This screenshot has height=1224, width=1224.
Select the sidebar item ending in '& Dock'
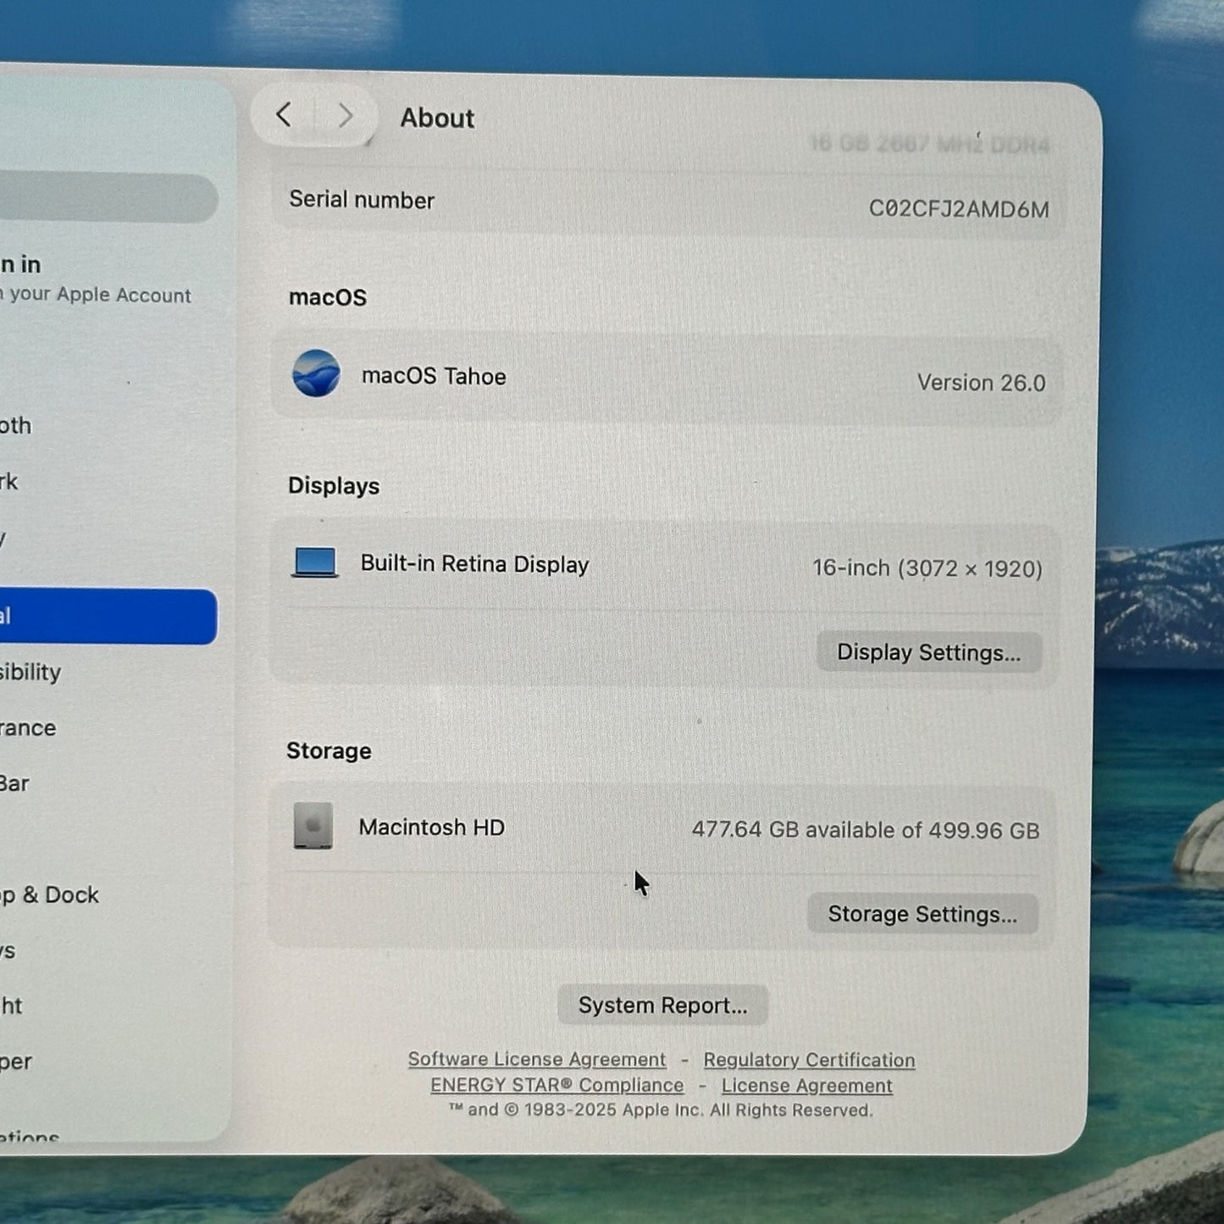49,895
